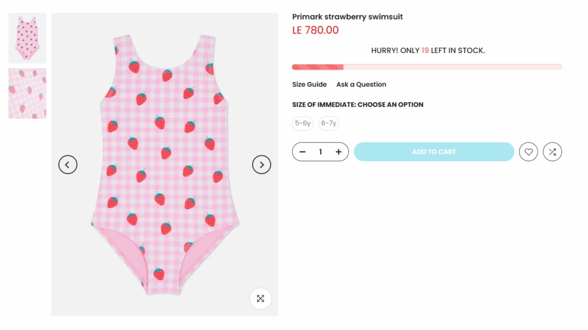Go to the previous product image

point(68,165)
